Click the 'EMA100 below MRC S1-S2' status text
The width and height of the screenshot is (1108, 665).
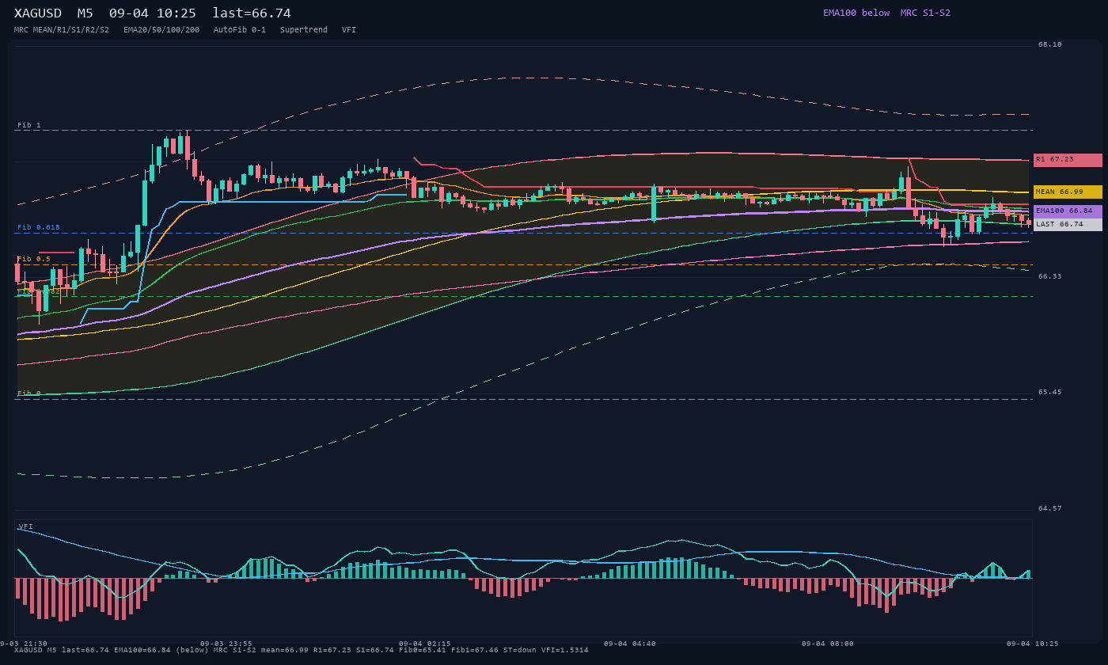point(886,13)
